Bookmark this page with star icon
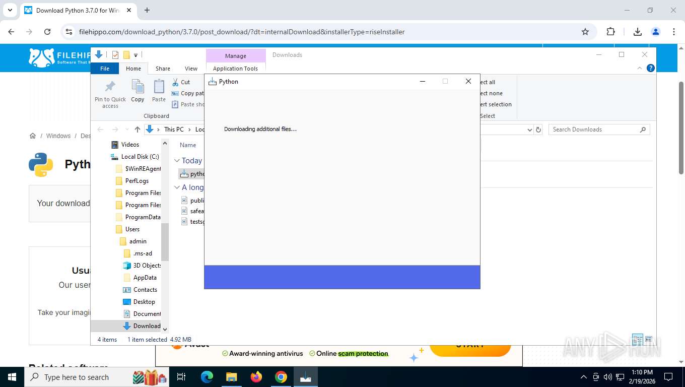This screenshot has height=387, width=685. 585,32
